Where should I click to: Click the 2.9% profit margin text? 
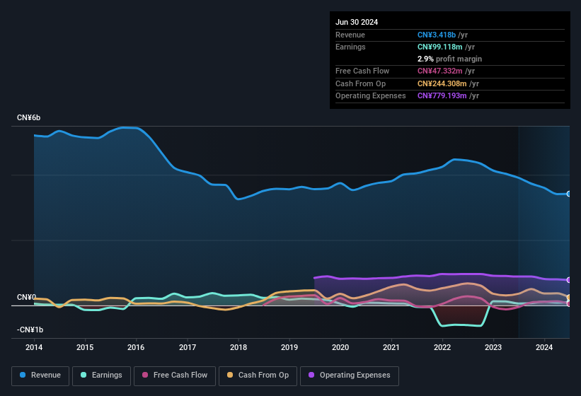(x=449, y=59)
